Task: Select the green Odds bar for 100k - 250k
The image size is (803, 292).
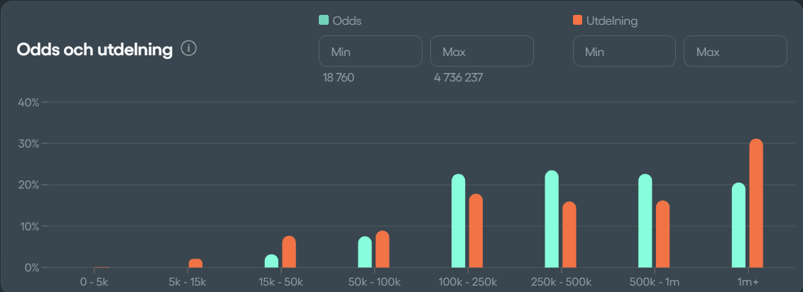Action: (458, 221)
